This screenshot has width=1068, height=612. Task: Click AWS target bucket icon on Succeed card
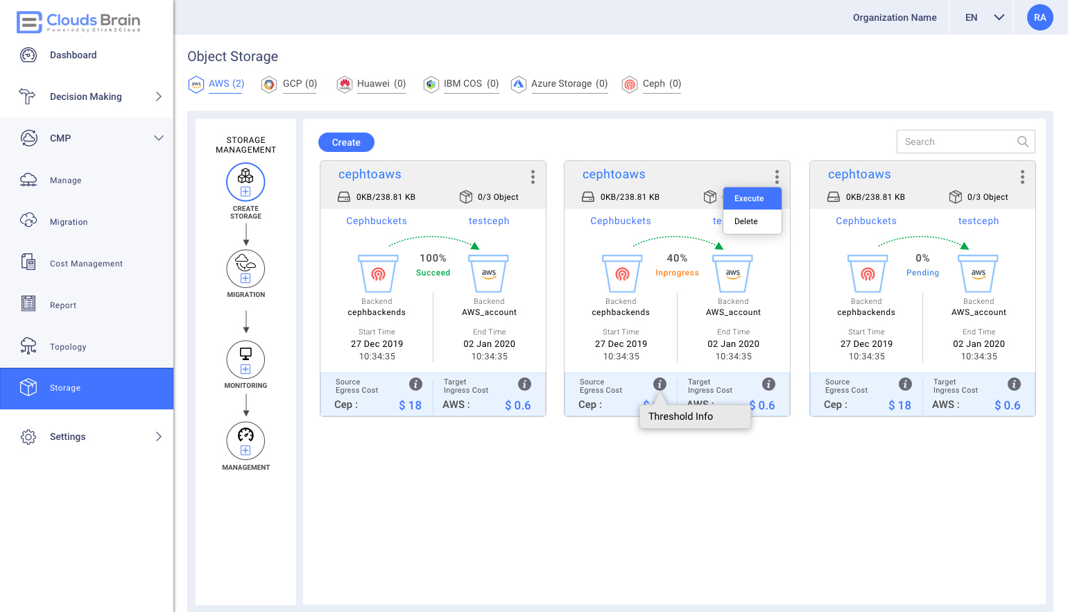(x=489, y=273)
